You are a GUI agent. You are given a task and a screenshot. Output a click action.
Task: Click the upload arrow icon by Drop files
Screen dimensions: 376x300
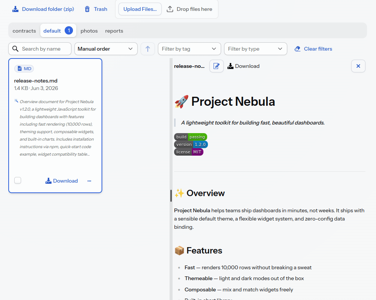pos(170,9)
